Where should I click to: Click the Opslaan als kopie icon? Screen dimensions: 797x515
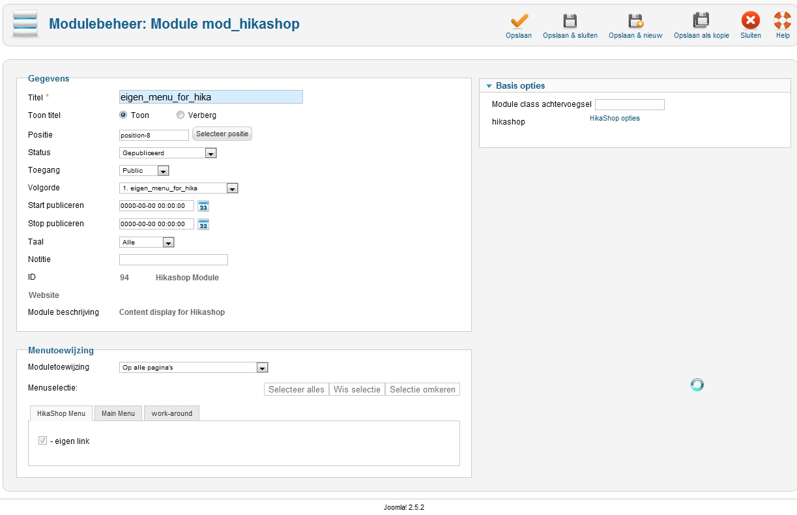coord(701,22)
